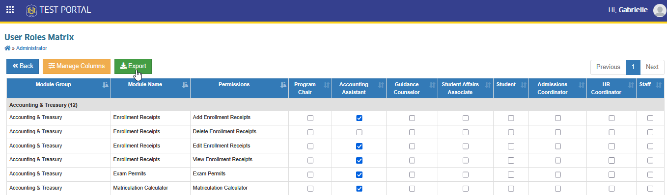The width and height of the screenshot is (667, 195).
Task: Go to pagination page 1
Action: click(633, 67)
